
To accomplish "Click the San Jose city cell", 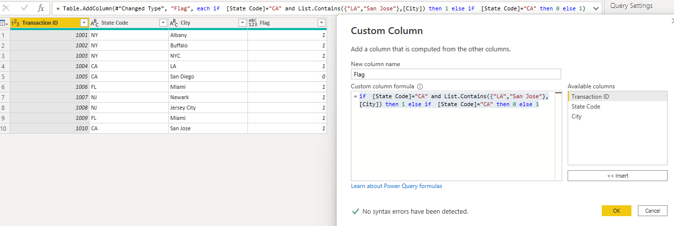I will 208,128.
